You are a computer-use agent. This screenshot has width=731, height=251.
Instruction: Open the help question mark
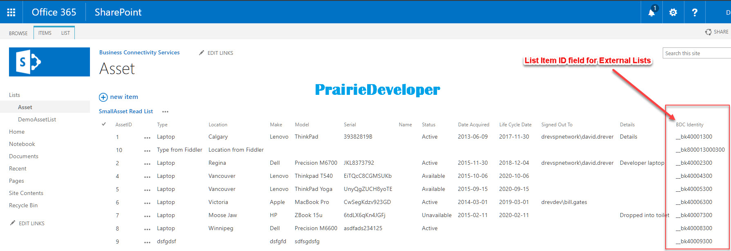(695, 12)
